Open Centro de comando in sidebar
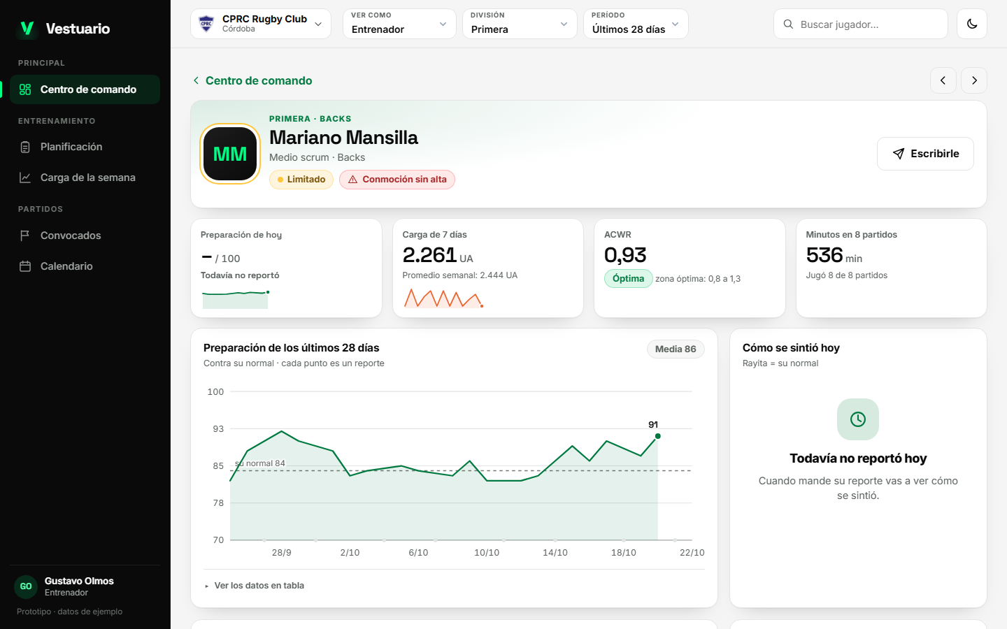Viewport: 1007px width, 629px height. pos(85,89)
